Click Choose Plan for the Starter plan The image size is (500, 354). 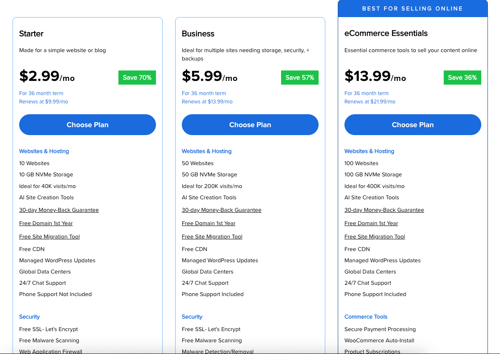(x=88, y=125)
